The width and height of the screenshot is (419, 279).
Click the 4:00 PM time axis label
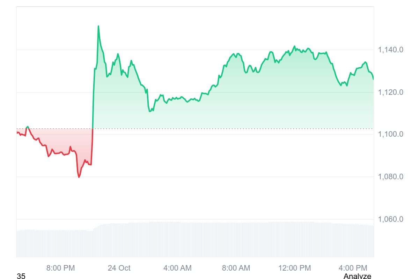pos(353,268)
